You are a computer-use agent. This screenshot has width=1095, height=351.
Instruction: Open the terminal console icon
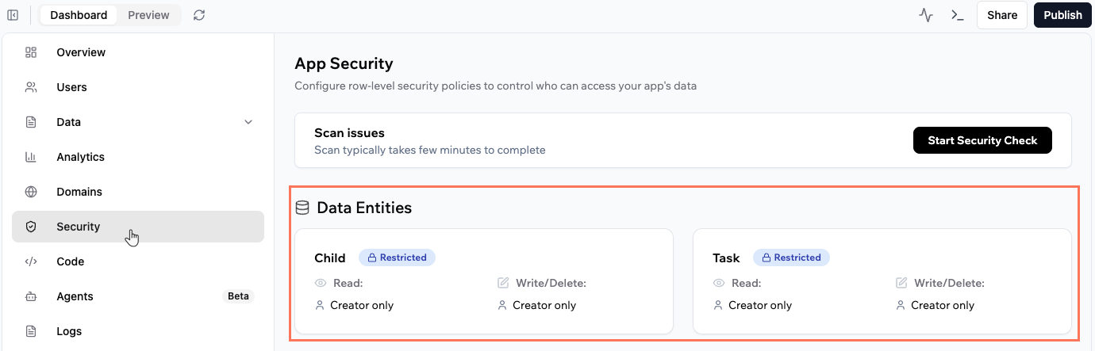click(958, 15)
